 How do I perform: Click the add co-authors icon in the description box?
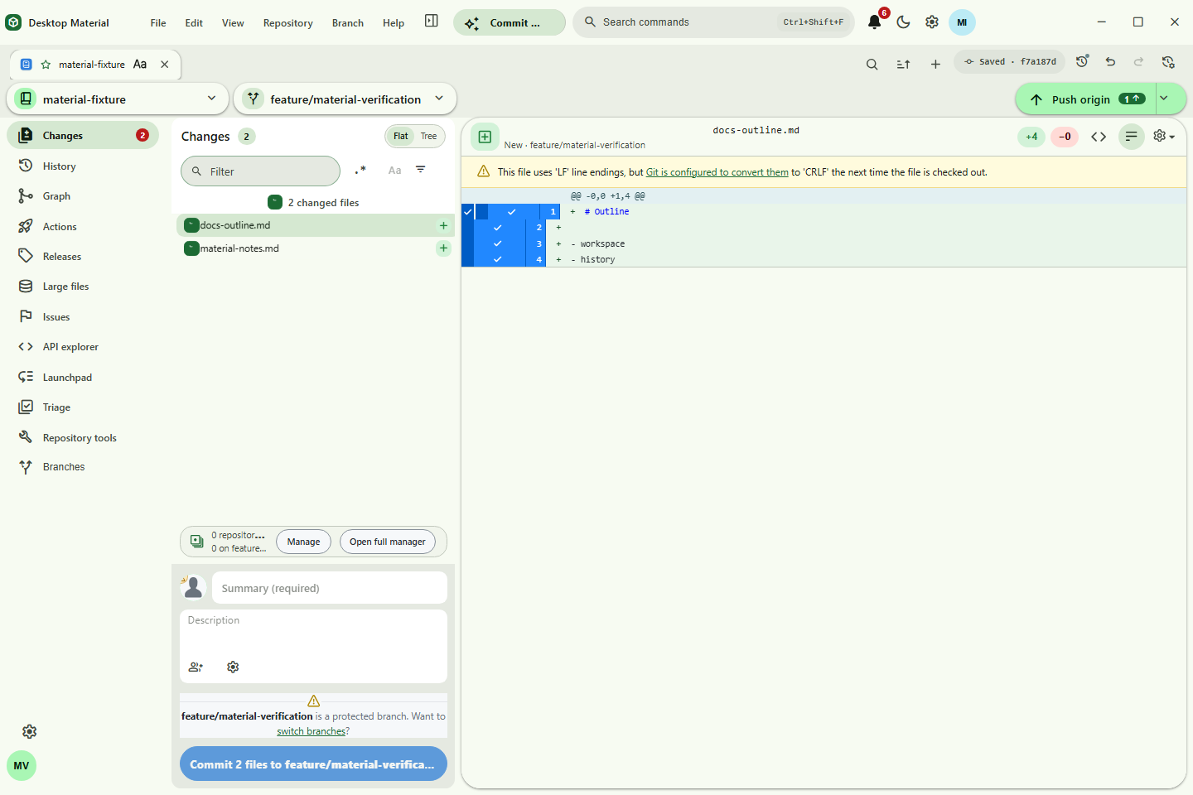click(196, 667)
